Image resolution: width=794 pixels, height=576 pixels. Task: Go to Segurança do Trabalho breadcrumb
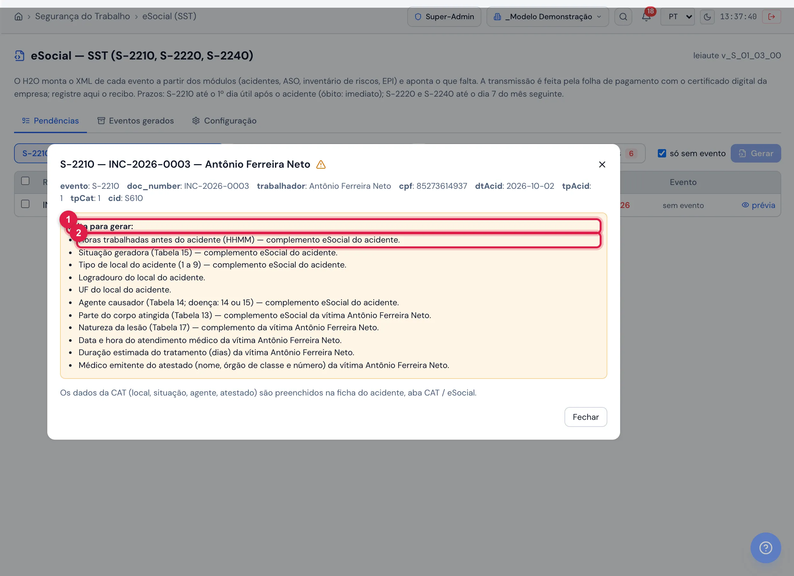(x=82, y=16)
